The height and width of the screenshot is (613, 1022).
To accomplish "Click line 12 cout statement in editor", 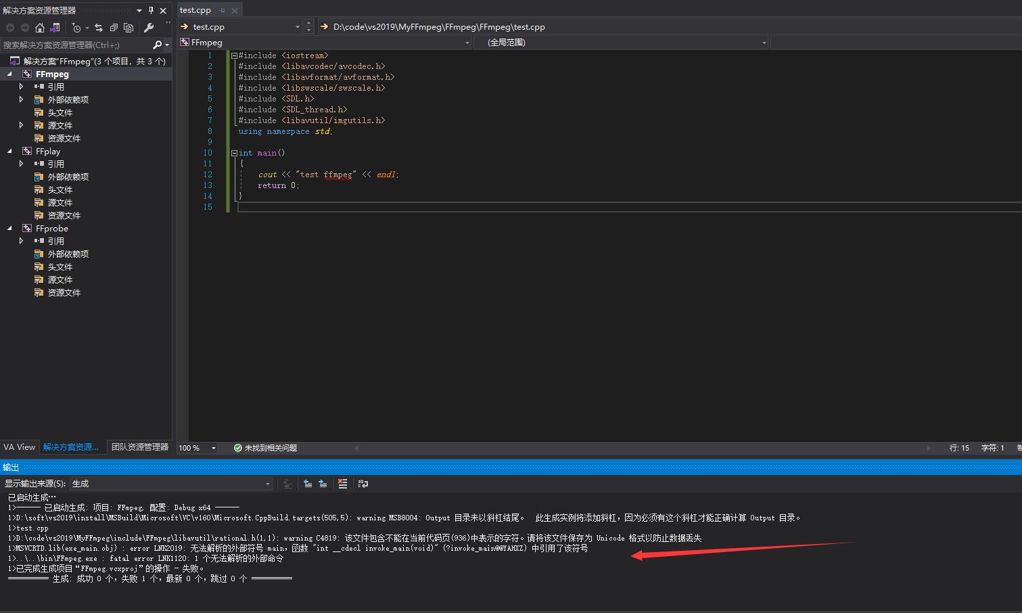I will pos(328,175).
